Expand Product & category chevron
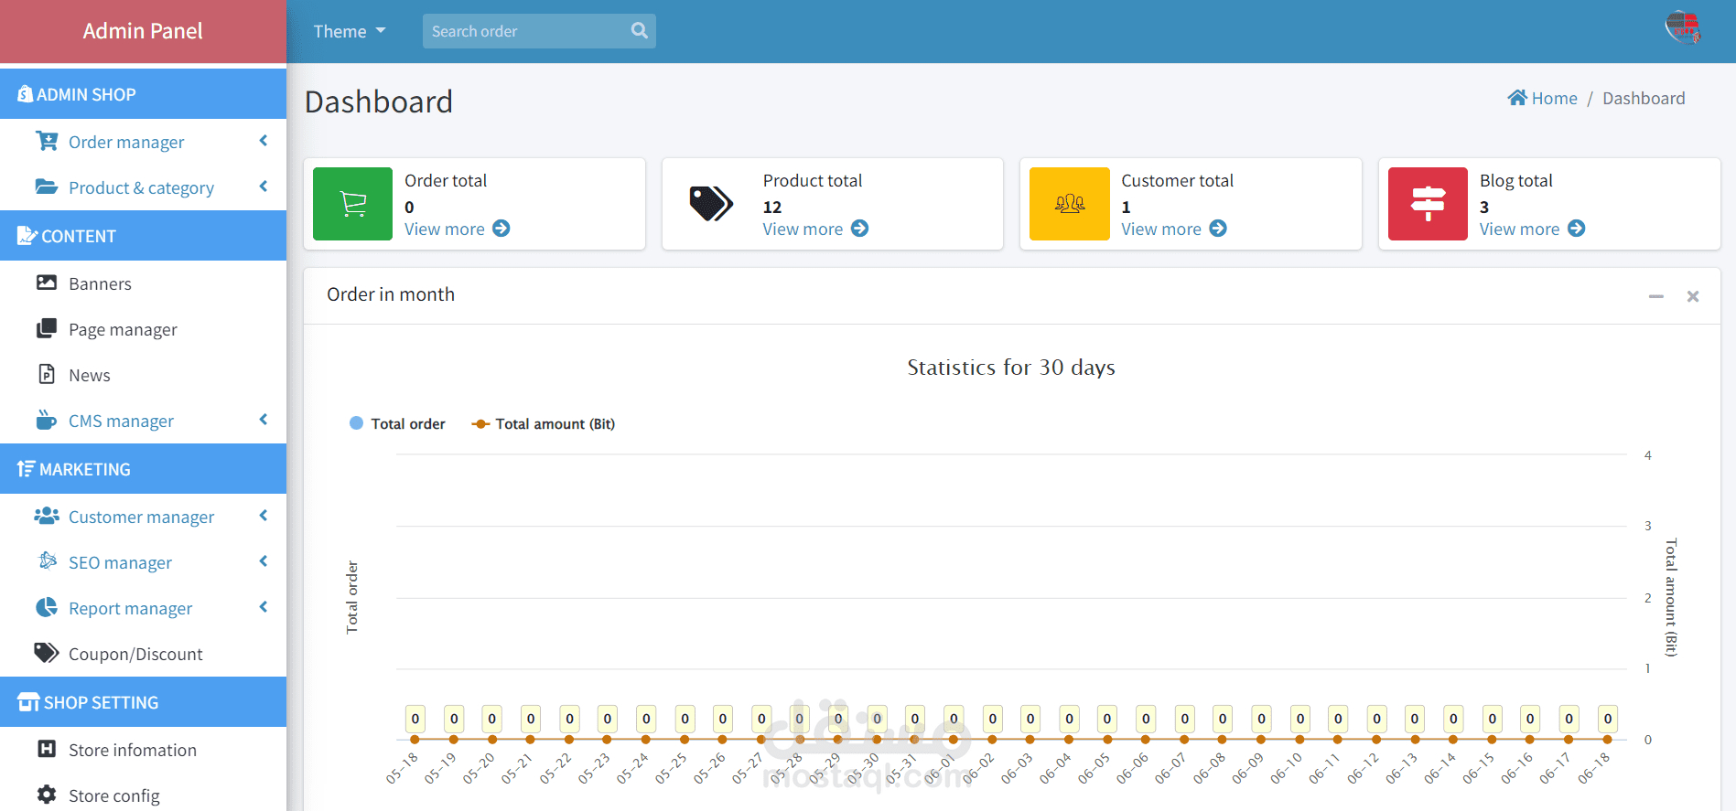The height and width of the screenshot is (811, 1736). tap(264, 187)
